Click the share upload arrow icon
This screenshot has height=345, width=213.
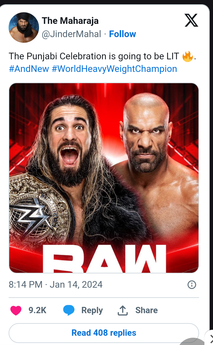coord(122,311)
